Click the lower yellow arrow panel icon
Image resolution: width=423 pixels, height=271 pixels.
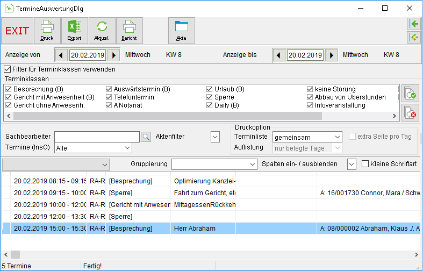coord(414,37)
